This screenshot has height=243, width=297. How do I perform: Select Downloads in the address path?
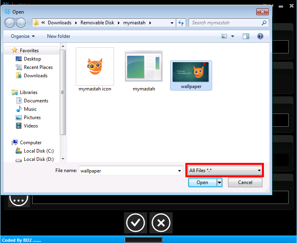click(59, 23)
